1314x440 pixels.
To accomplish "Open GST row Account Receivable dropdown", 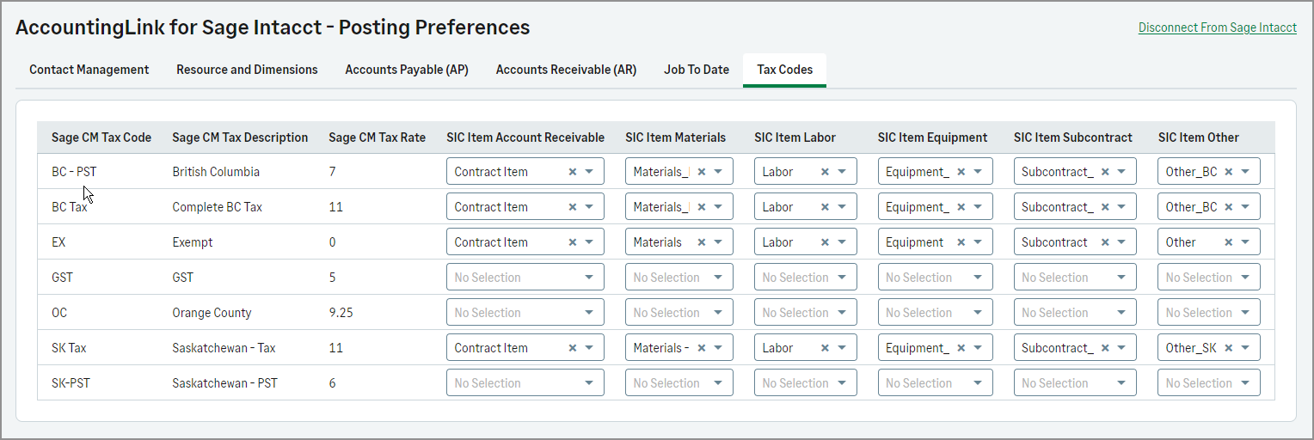I will coord(525,278).
